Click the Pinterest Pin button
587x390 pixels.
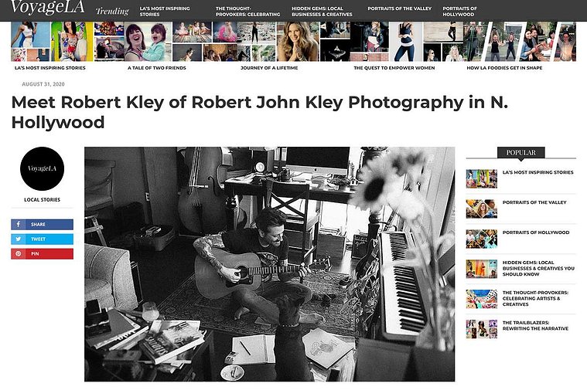point(42,253)
